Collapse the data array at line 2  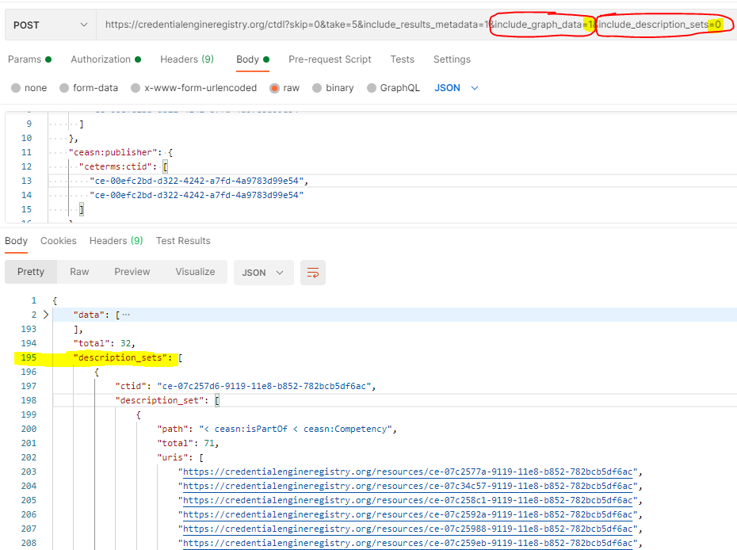pos(45,314)
